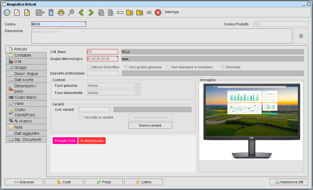Click the pink Prodotti 2024 tag
The height and width of the screenshot is (190, 313).
pos(65,141)
